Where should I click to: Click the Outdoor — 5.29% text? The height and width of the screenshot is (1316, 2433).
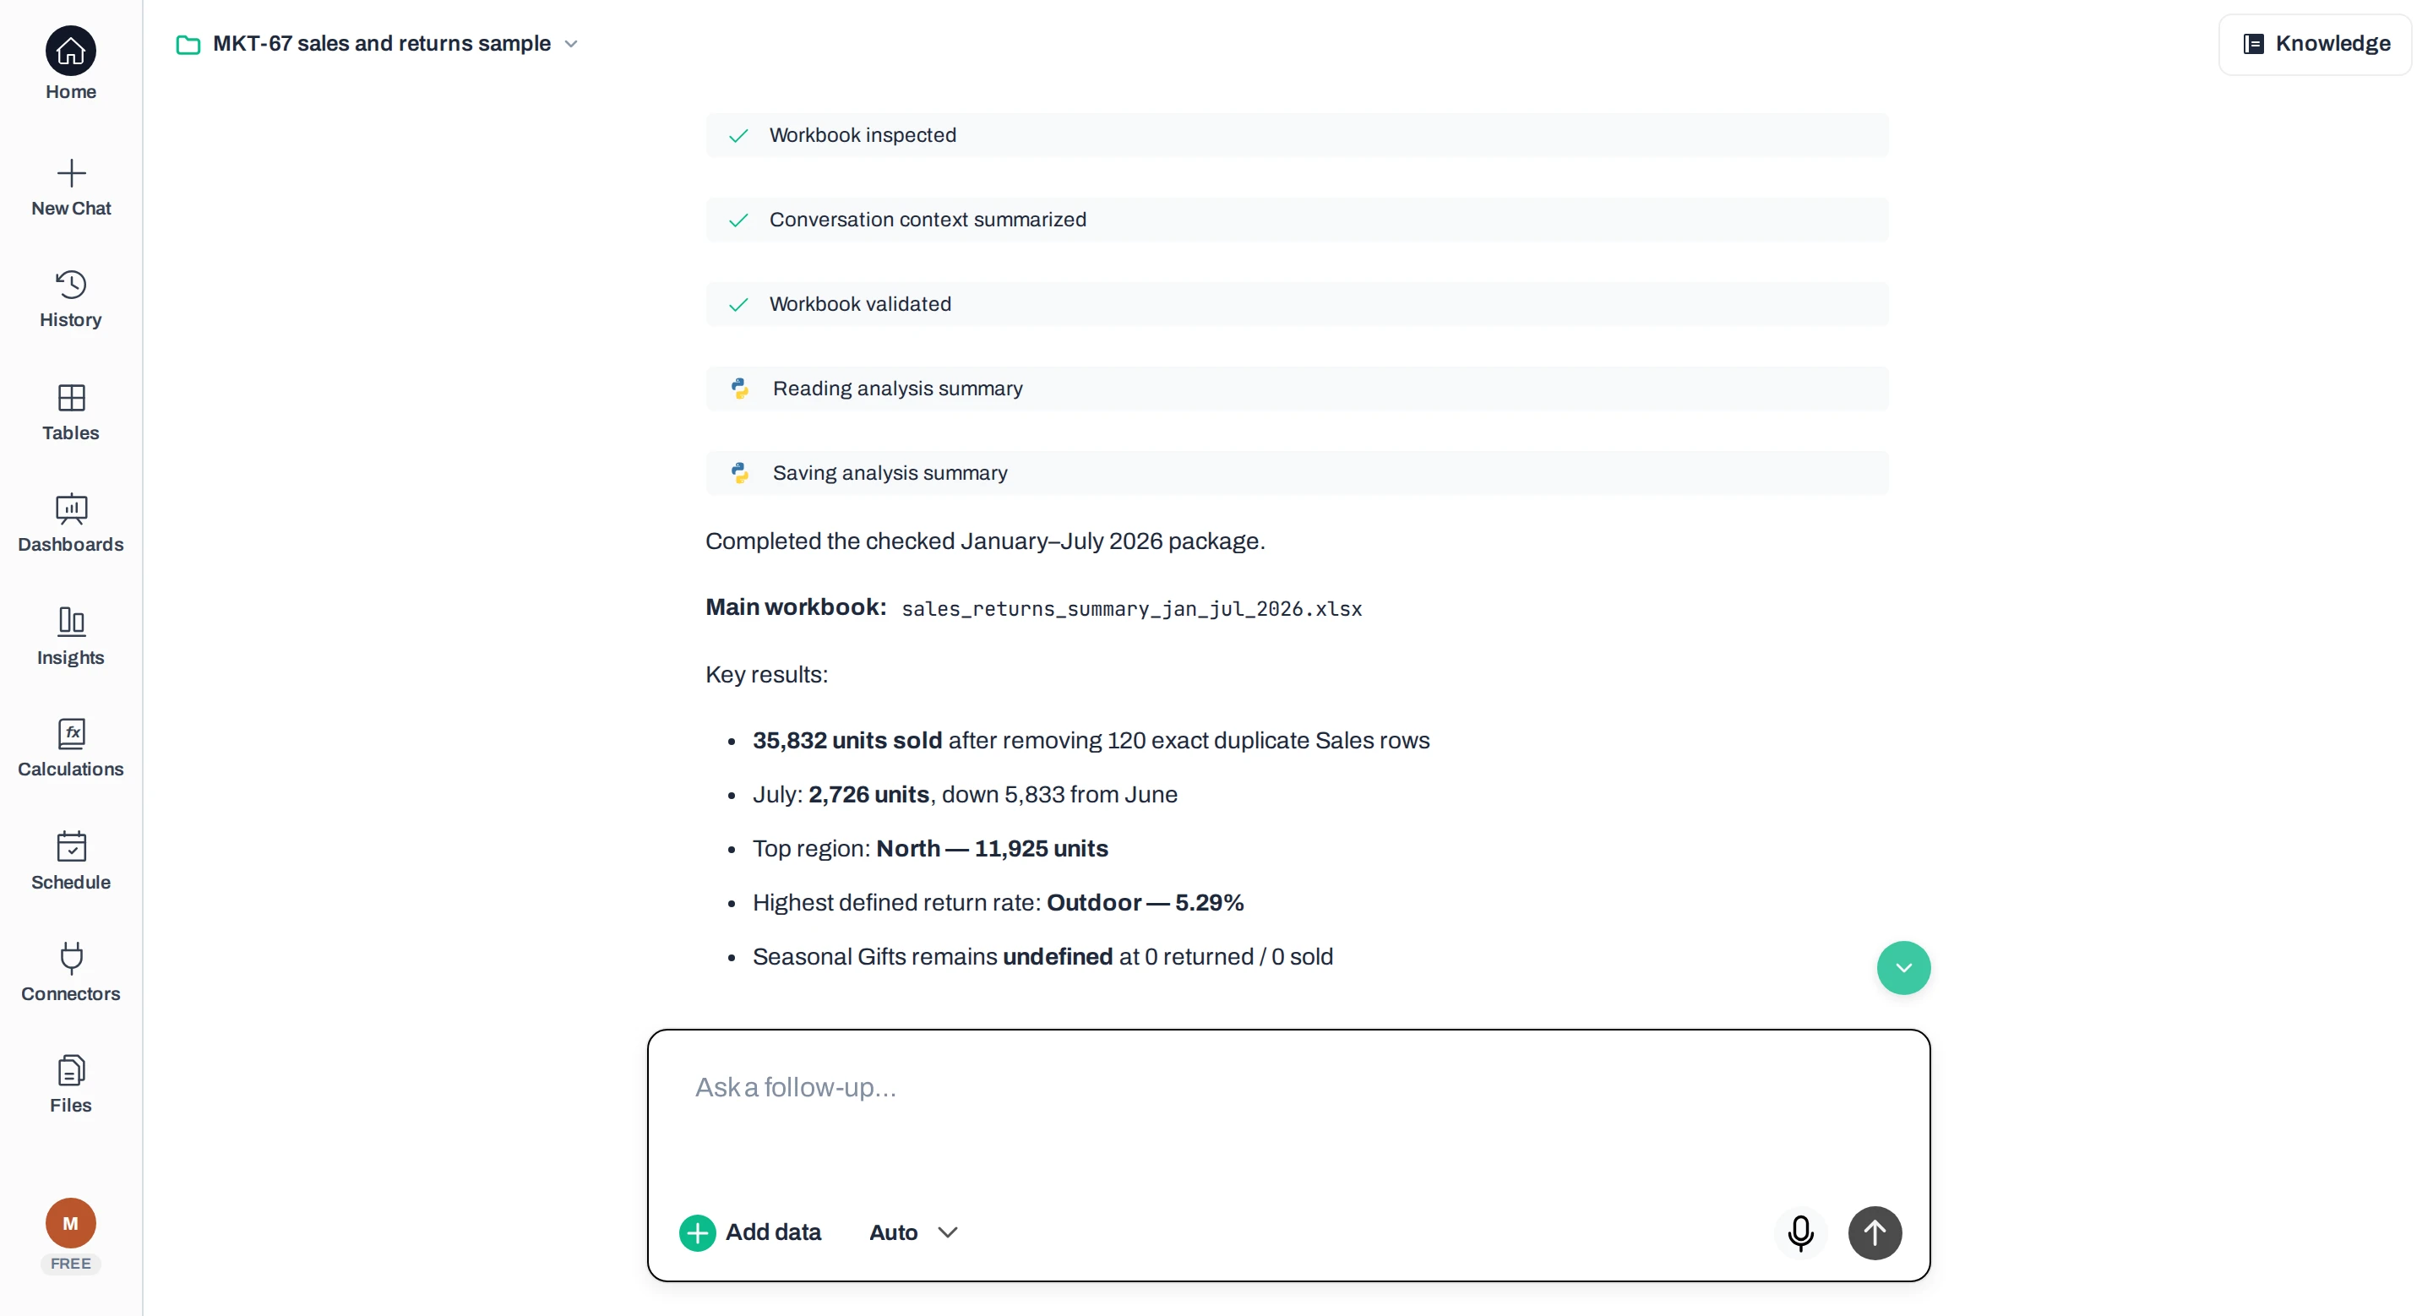tap(1145, 904)
